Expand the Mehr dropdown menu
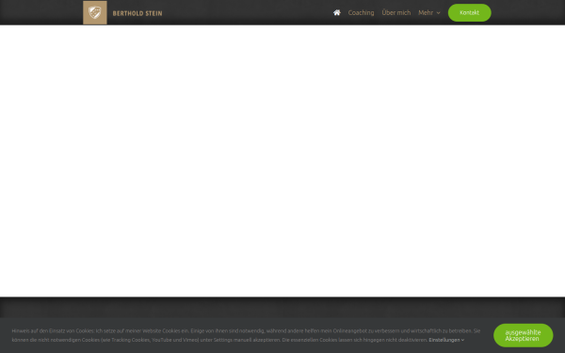Image resolution: width=565 pixels, height=353 pixels. coord(428,12)
